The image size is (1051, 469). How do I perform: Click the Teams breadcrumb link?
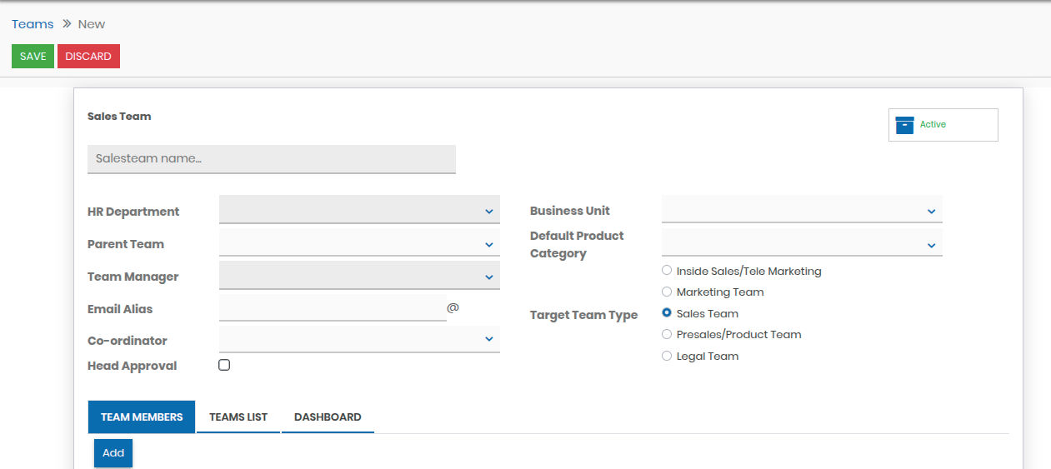[33, 24]
